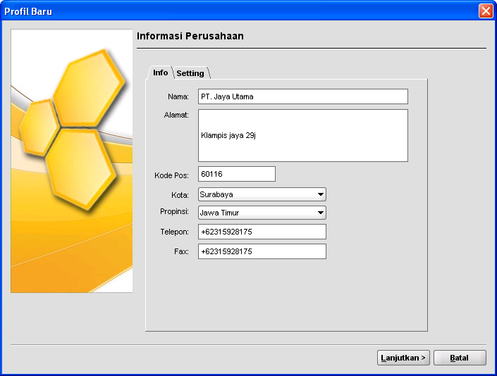Viewport: 497px width, 376px height.
Task: Select the Info tab
Action: (x=161, y=73)
